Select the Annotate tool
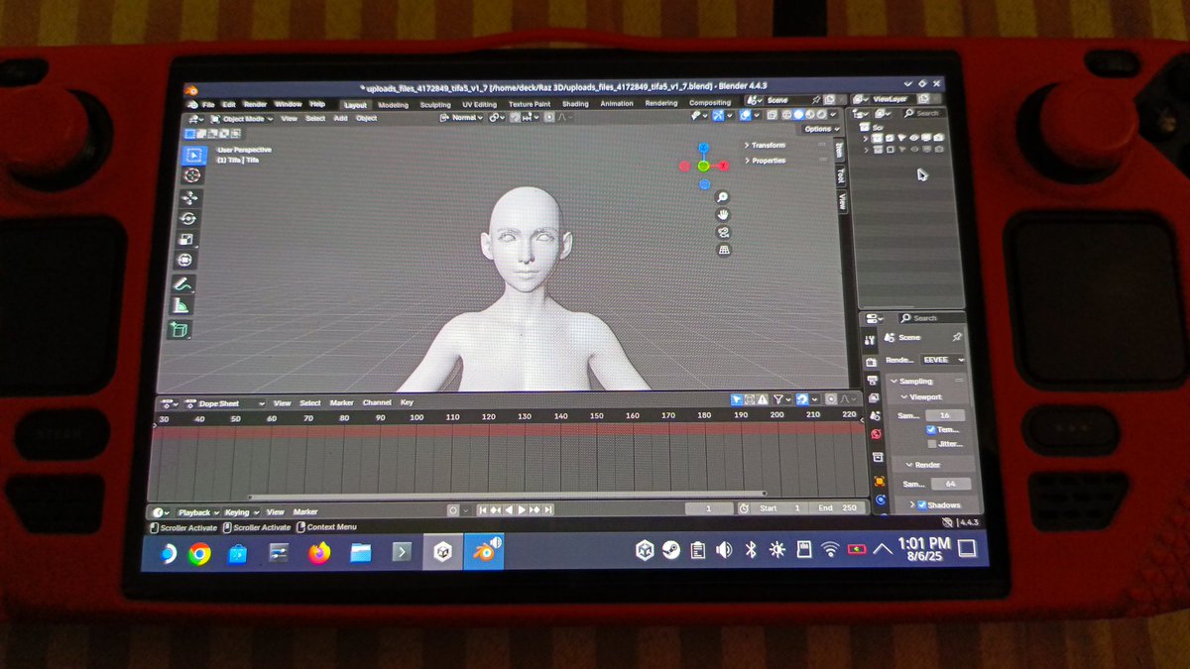This screenshot has height=669, width=1190. click(x=181, y=284)
